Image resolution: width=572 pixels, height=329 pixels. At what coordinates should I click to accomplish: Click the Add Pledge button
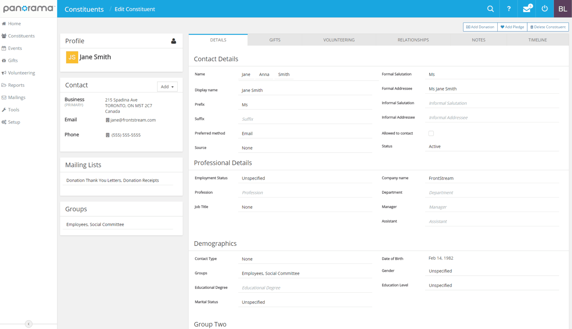[512, 27]
